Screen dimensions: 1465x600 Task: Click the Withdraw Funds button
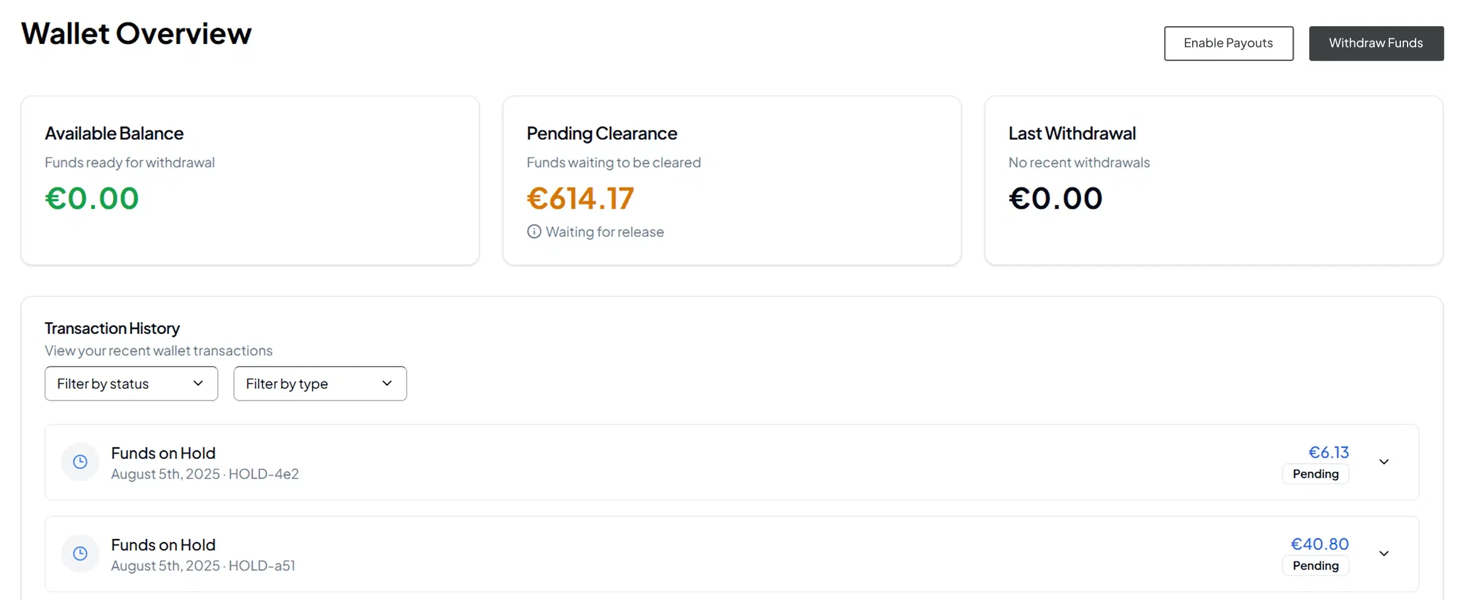pyautogui.click(x=1376, y=43)
